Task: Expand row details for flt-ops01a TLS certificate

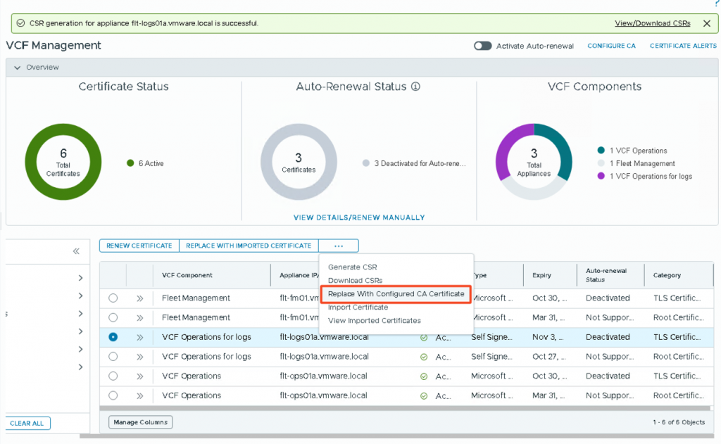Action: coord(139,376)
